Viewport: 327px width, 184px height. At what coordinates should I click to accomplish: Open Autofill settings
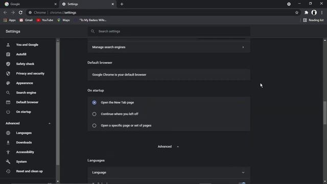[21, 55]
